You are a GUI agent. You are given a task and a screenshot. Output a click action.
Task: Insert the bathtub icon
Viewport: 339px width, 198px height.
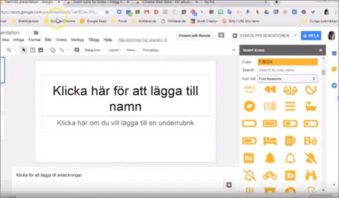click(x=311, y=106)
